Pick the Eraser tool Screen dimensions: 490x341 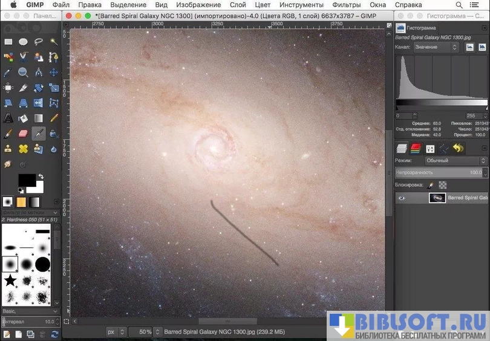pos(23,134)
